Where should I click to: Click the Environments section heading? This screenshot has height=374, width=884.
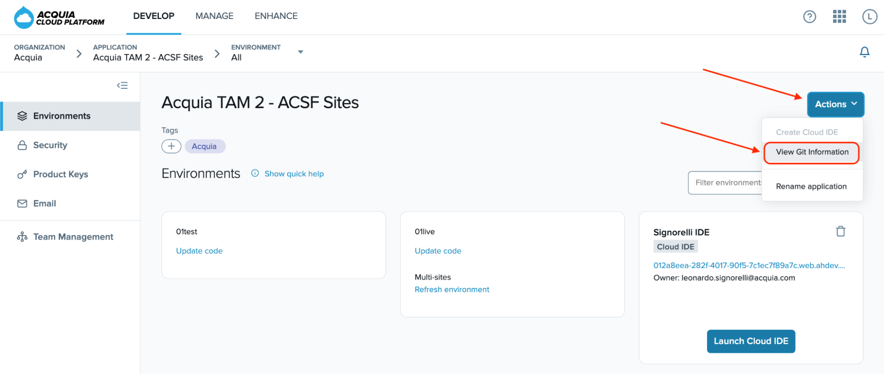201,174
